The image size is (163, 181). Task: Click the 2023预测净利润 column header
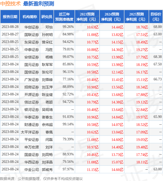[87, 17]
